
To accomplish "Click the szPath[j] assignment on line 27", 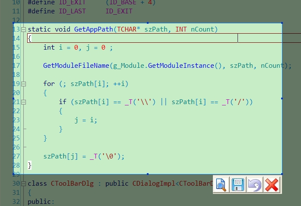I will coord(84,156).
